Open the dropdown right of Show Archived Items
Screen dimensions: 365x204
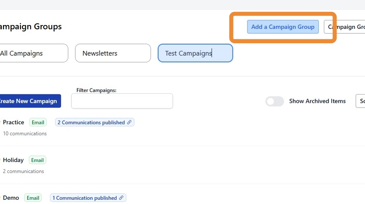pos(360,101)
